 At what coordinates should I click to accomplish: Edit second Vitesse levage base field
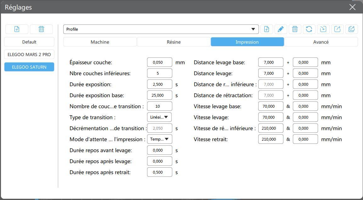[305, 106]
